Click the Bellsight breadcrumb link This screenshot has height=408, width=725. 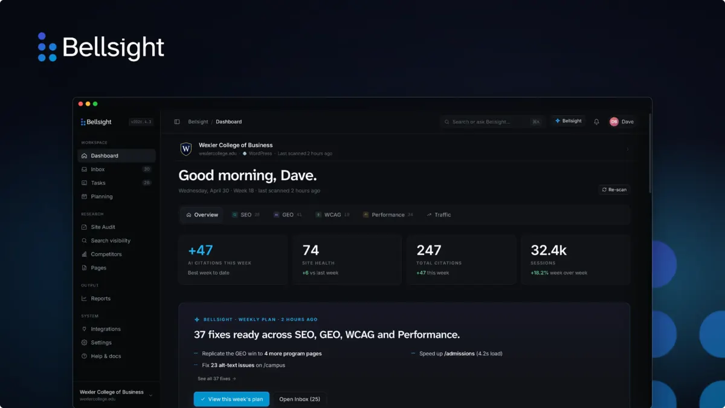tap(198, 121)
